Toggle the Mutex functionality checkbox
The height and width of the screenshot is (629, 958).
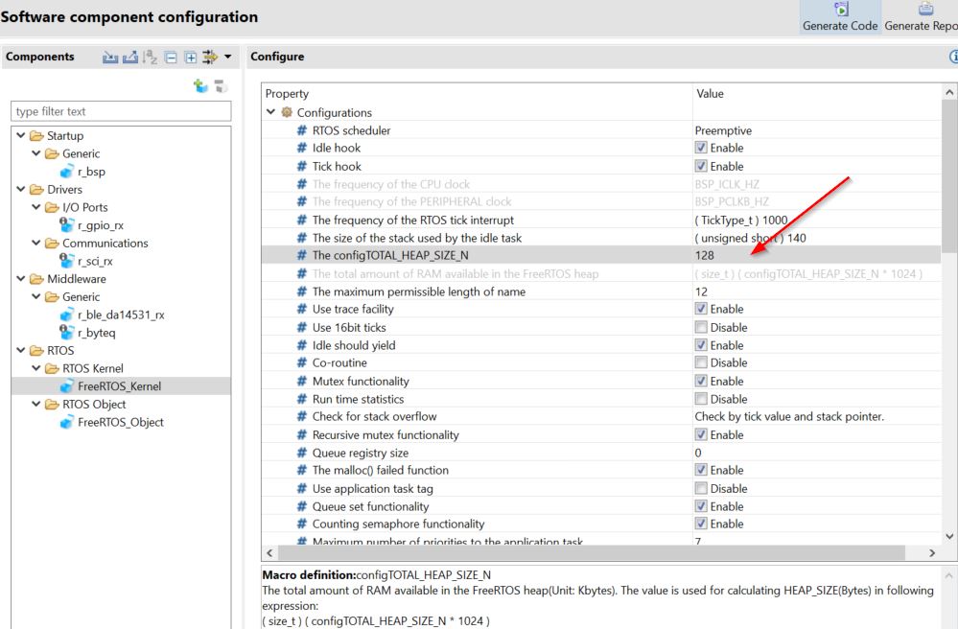[x=701, y=381]
